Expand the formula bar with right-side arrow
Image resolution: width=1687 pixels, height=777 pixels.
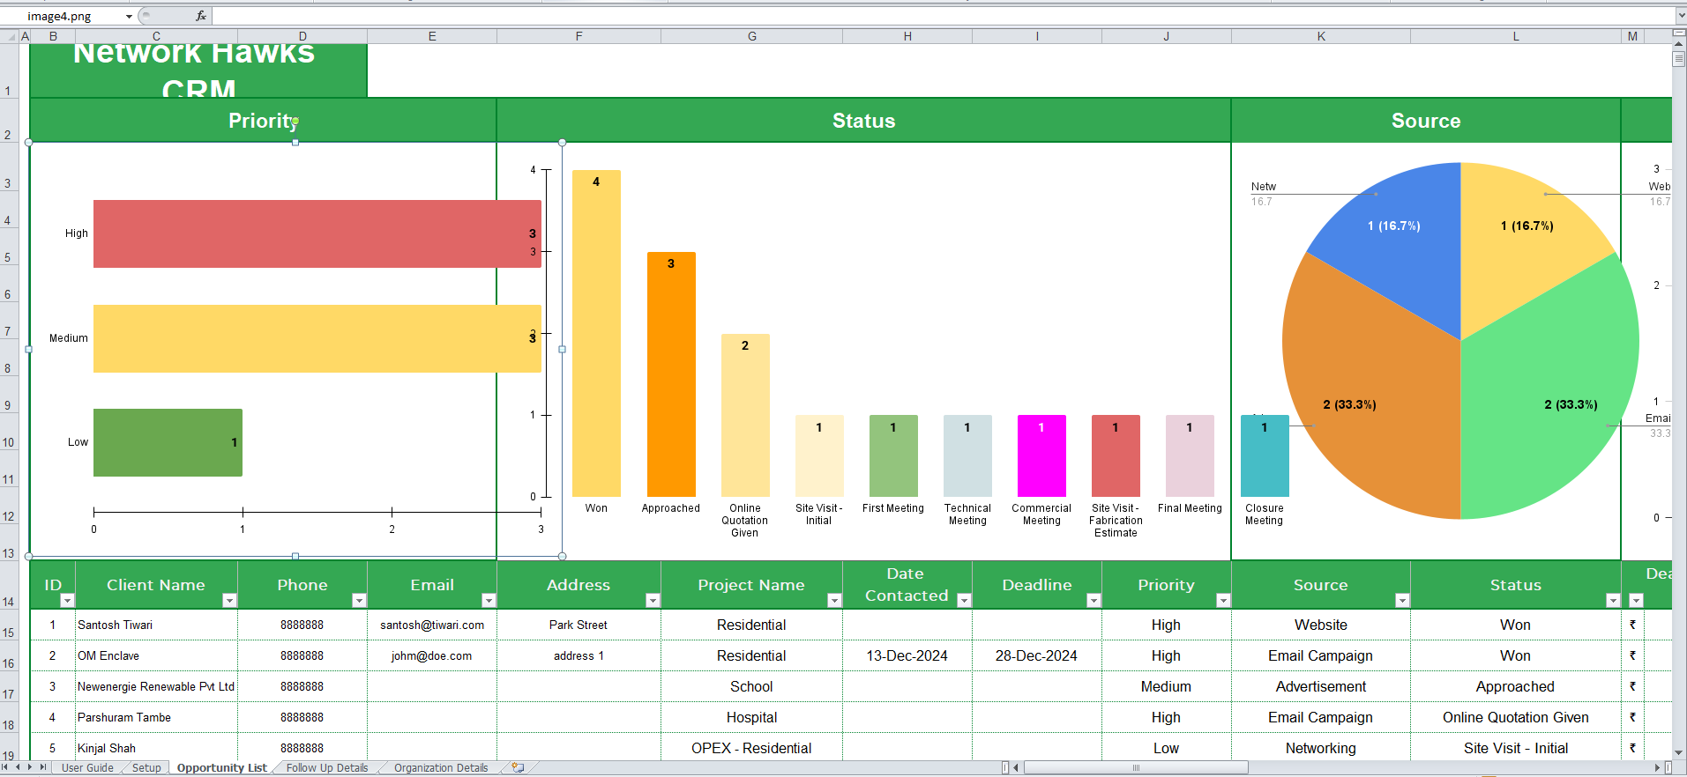tap(1681, 16)
